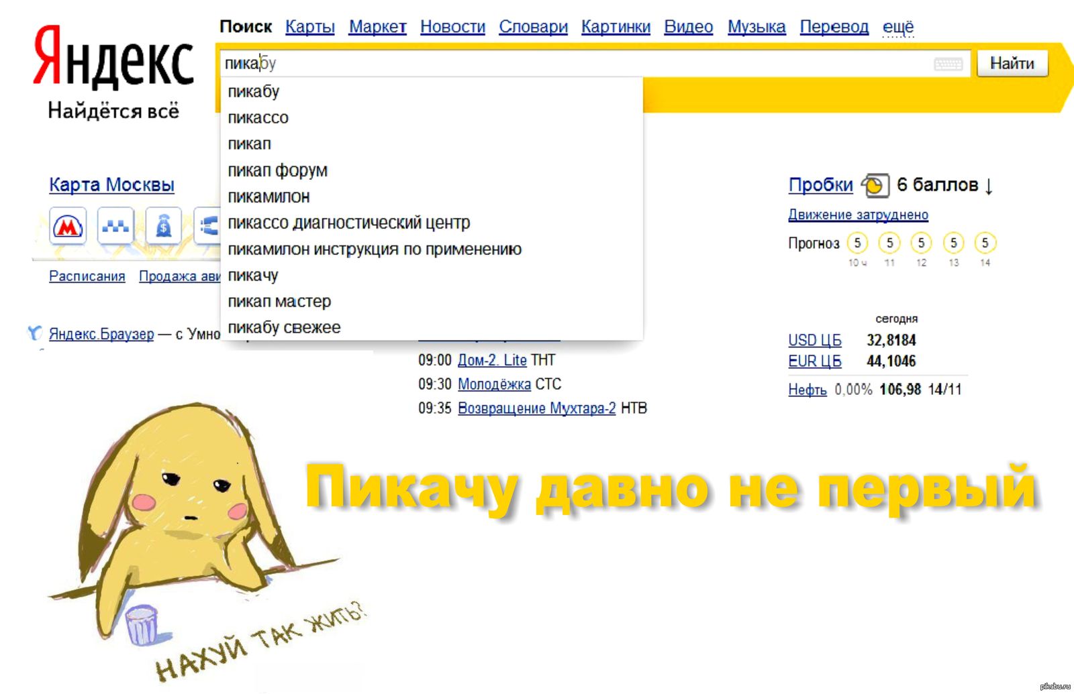
Task: Open the EUR ЦБ rate link
Action: tap(815, 361)
